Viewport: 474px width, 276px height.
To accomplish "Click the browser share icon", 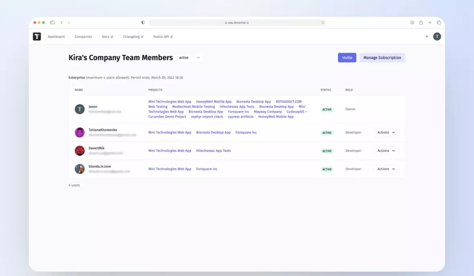I will tap(421, 22).
